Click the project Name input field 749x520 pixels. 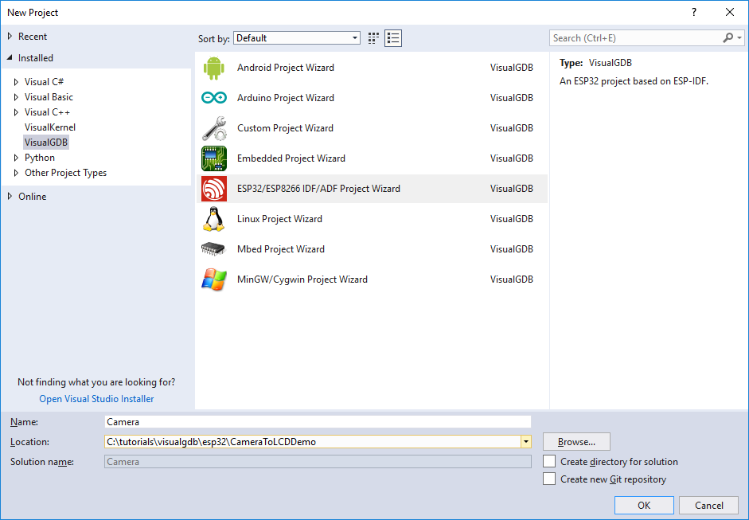pos(318,421)
